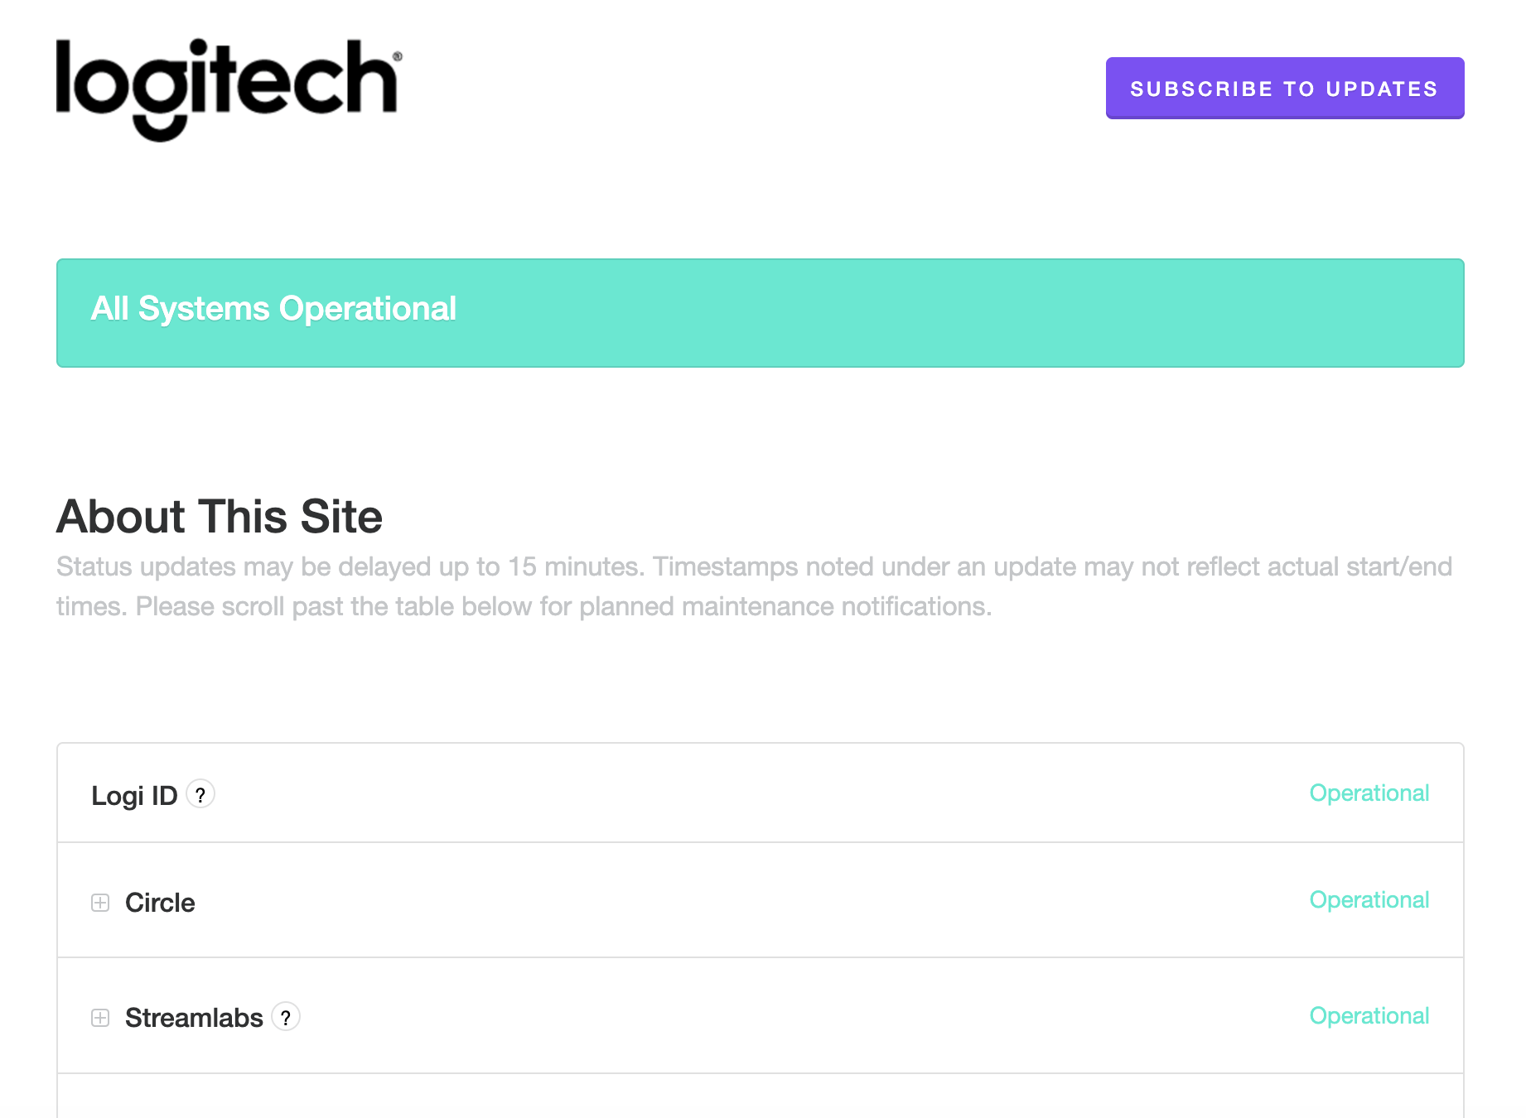1526x1118 pixels.
Task: Click Streamlabs' Operational status text
Action: pyautogui.click(x=1369, y=1016)
